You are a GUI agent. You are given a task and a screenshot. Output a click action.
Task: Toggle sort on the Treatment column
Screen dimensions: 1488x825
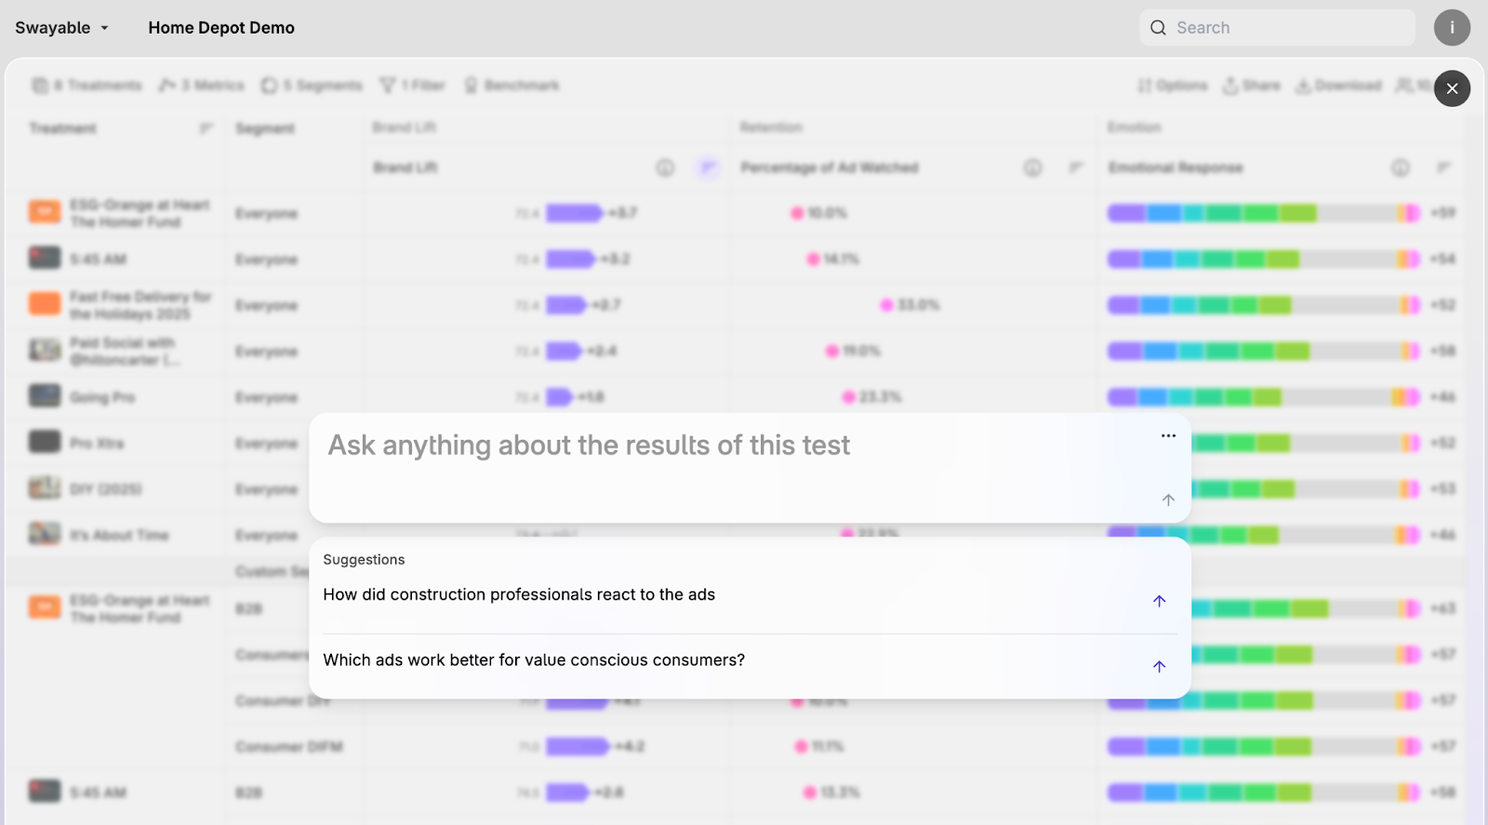[x=206, y=128]
